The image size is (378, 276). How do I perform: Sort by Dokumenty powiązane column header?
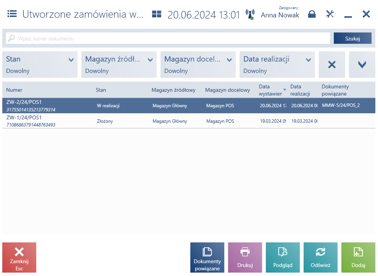[335, 90]
